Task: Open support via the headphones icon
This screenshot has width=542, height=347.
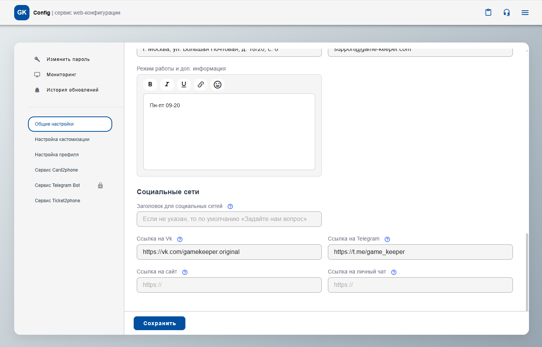Action: [x=507, y=13]
